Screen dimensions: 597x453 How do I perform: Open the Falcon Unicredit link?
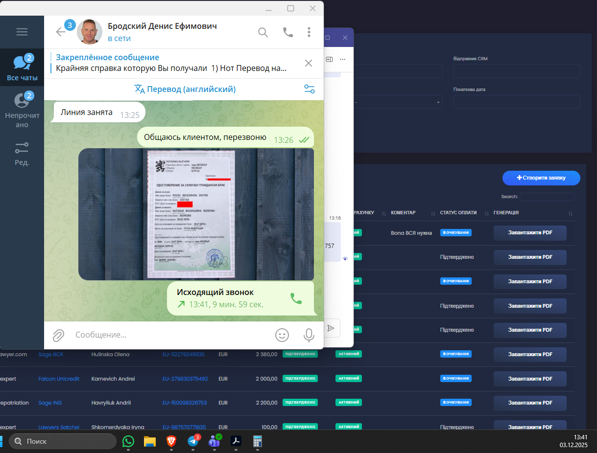pos(59,379)
